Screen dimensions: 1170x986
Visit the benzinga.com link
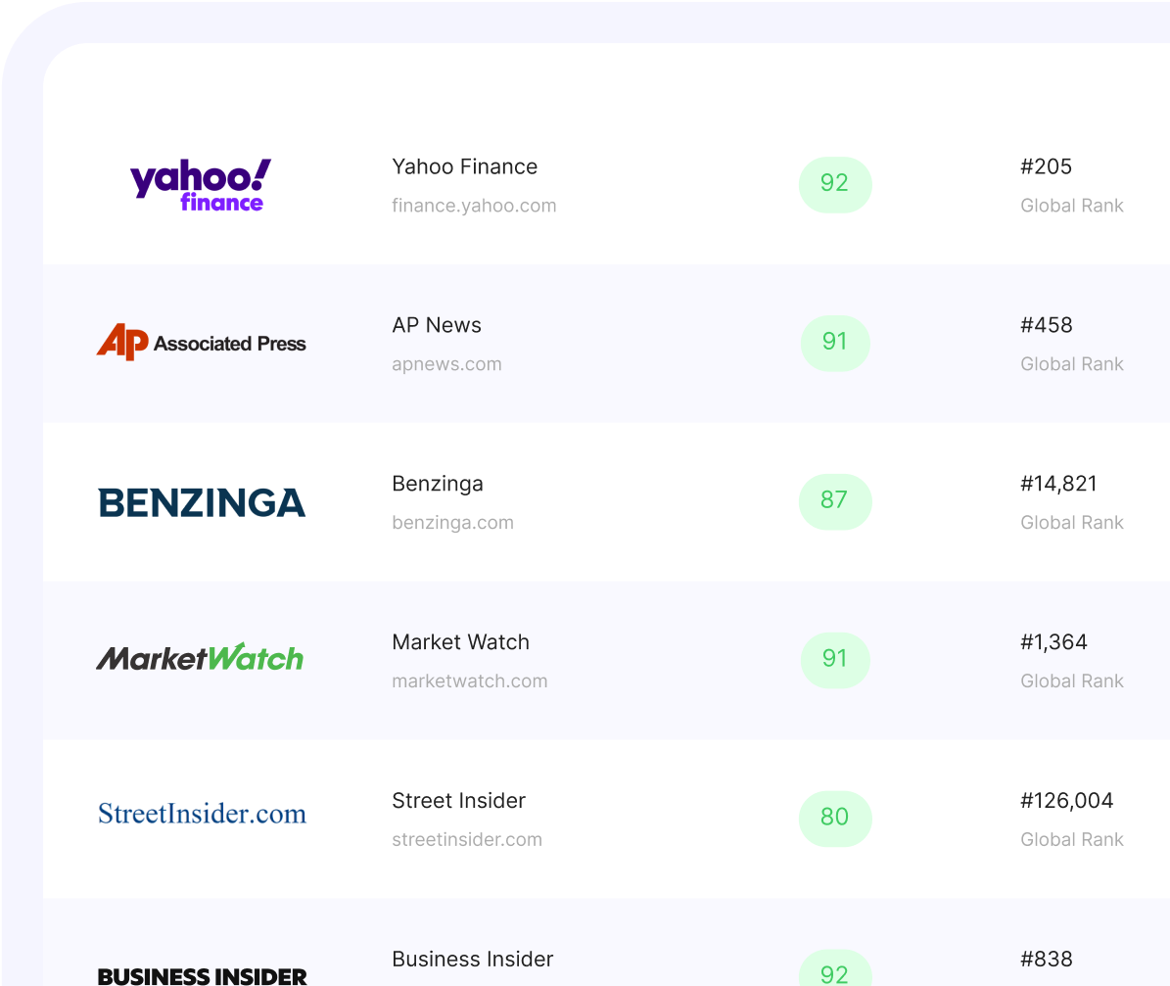tap(452, 523)
